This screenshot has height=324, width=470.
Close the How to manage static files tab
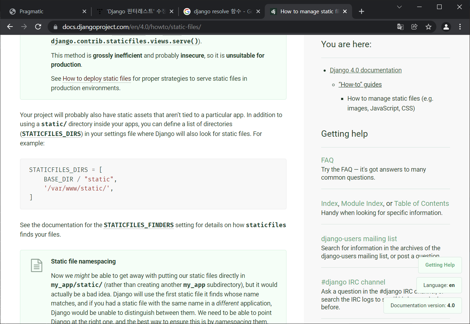pos(345,12)
